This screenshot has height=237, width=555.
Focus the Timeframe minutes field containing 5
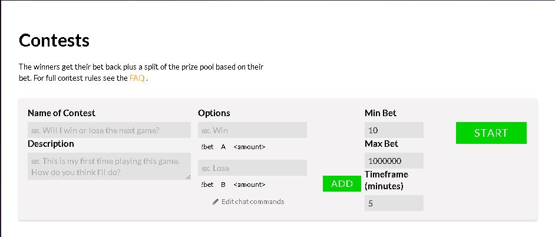[x=394, y=203]
